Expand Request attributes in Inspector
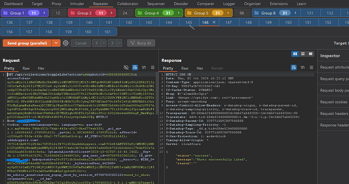 click(334, 67)
